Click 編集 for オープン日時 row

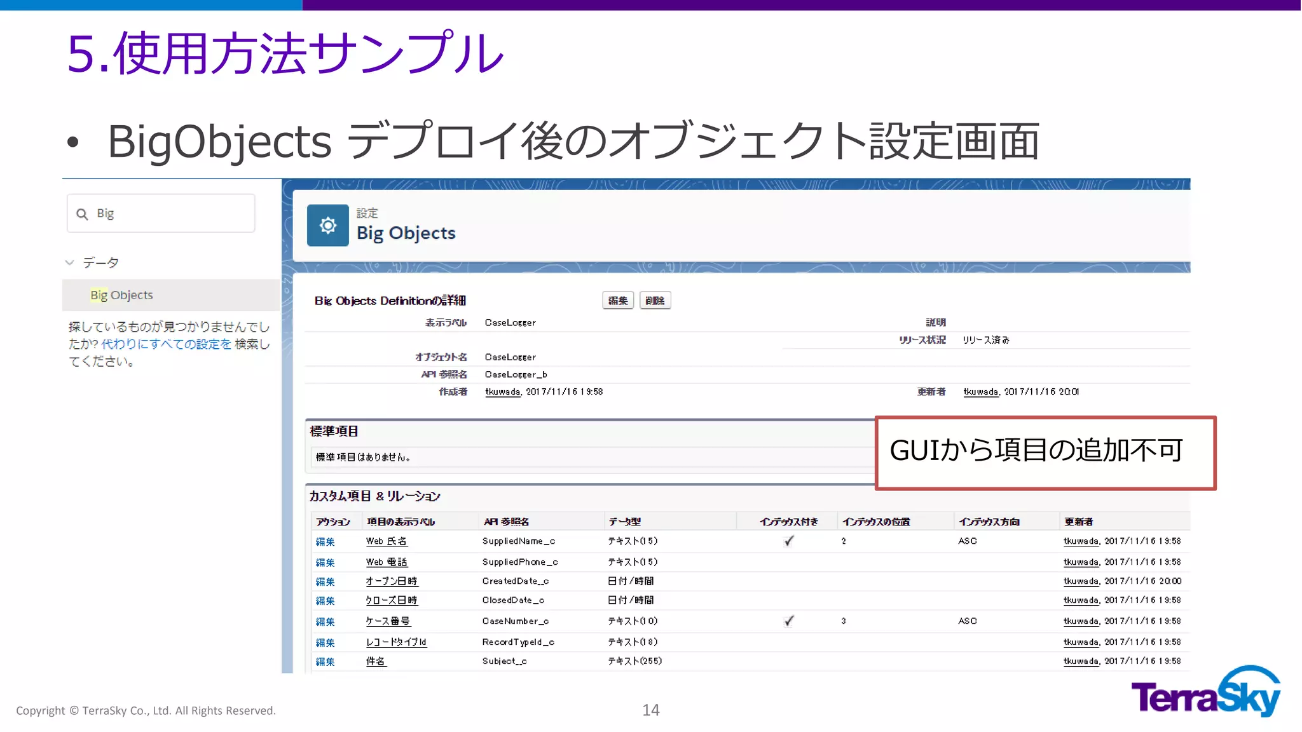pos(325,582)
